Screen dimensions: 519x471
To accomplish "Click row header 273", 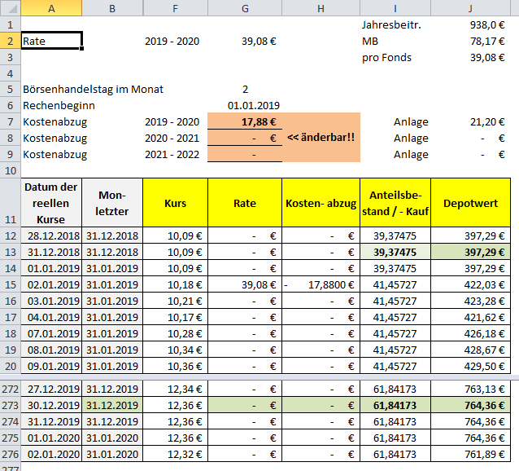I will pyautogui.click(x=10, y=405).
